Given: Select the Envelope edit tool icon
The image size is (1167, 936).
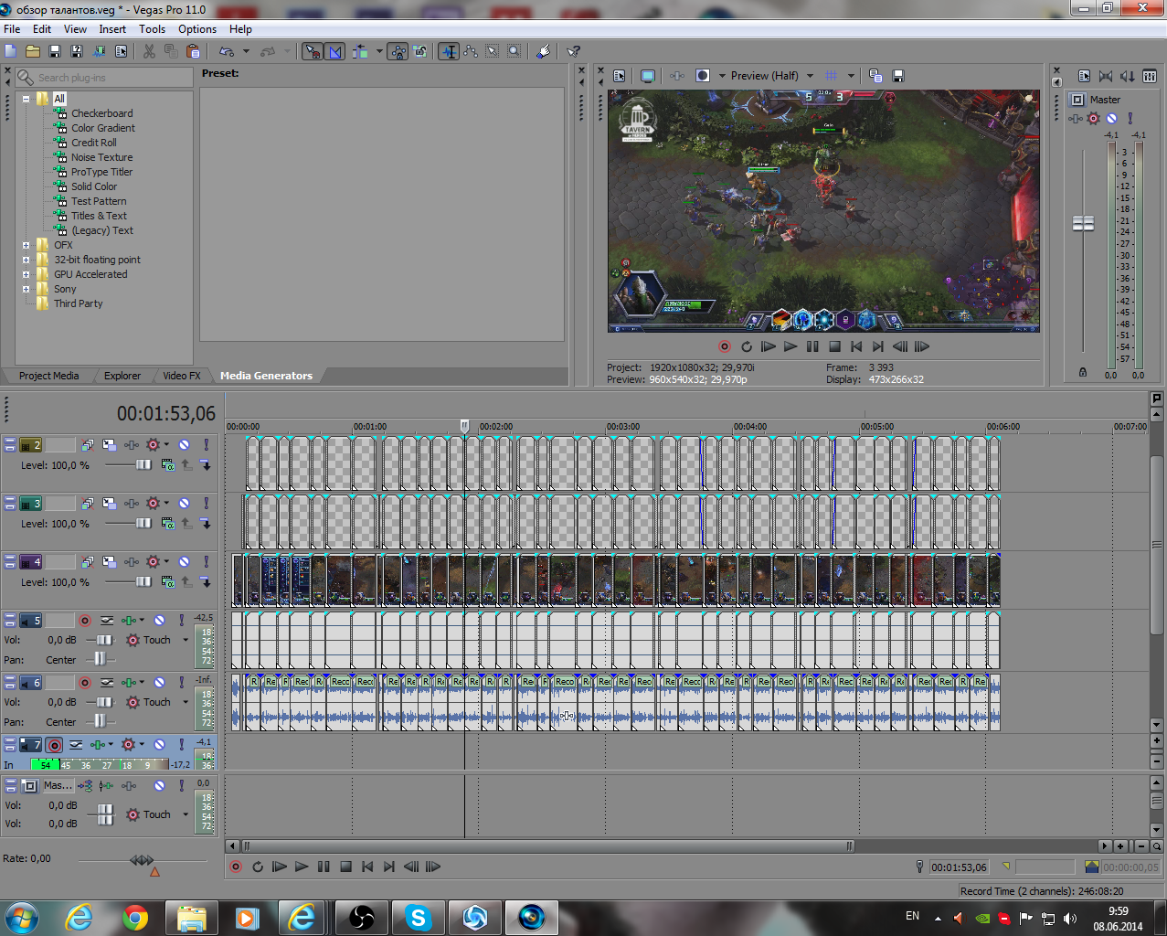Looking at the screenshot, I should coord(471,51).
